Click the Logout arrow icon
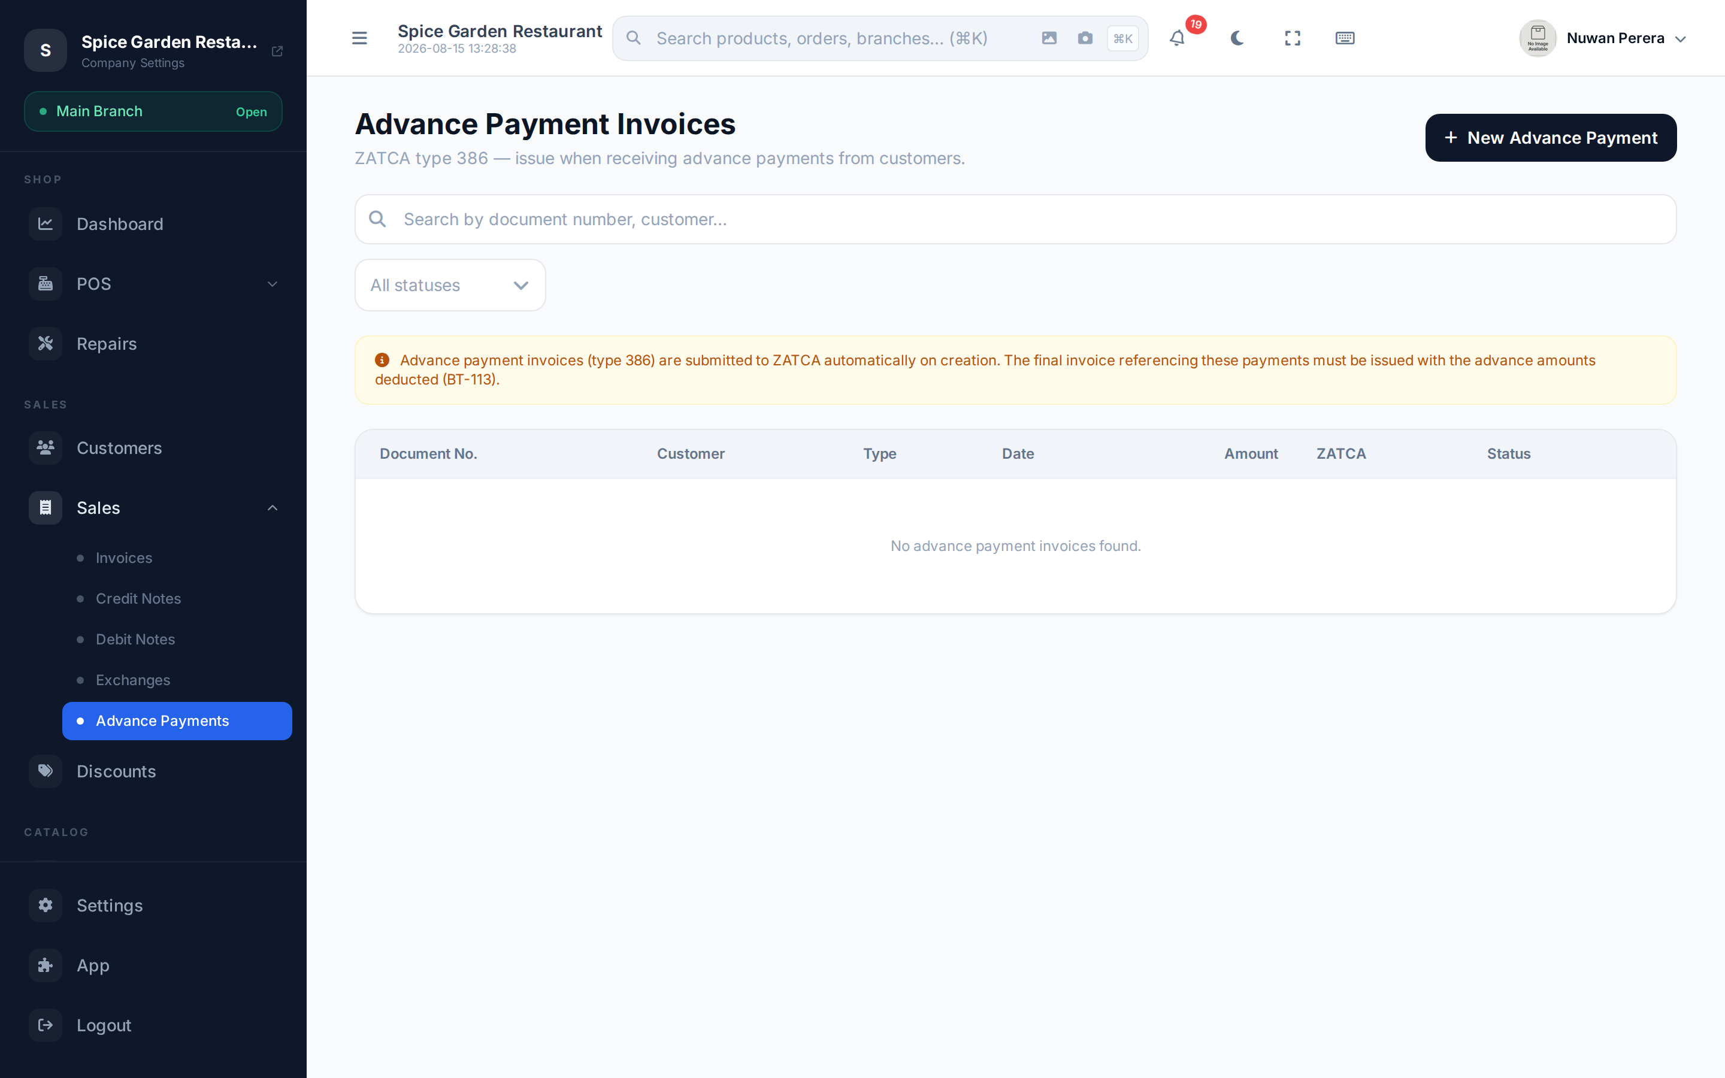Viewport: 1725px width, 1078px height. click(46, 1025)
